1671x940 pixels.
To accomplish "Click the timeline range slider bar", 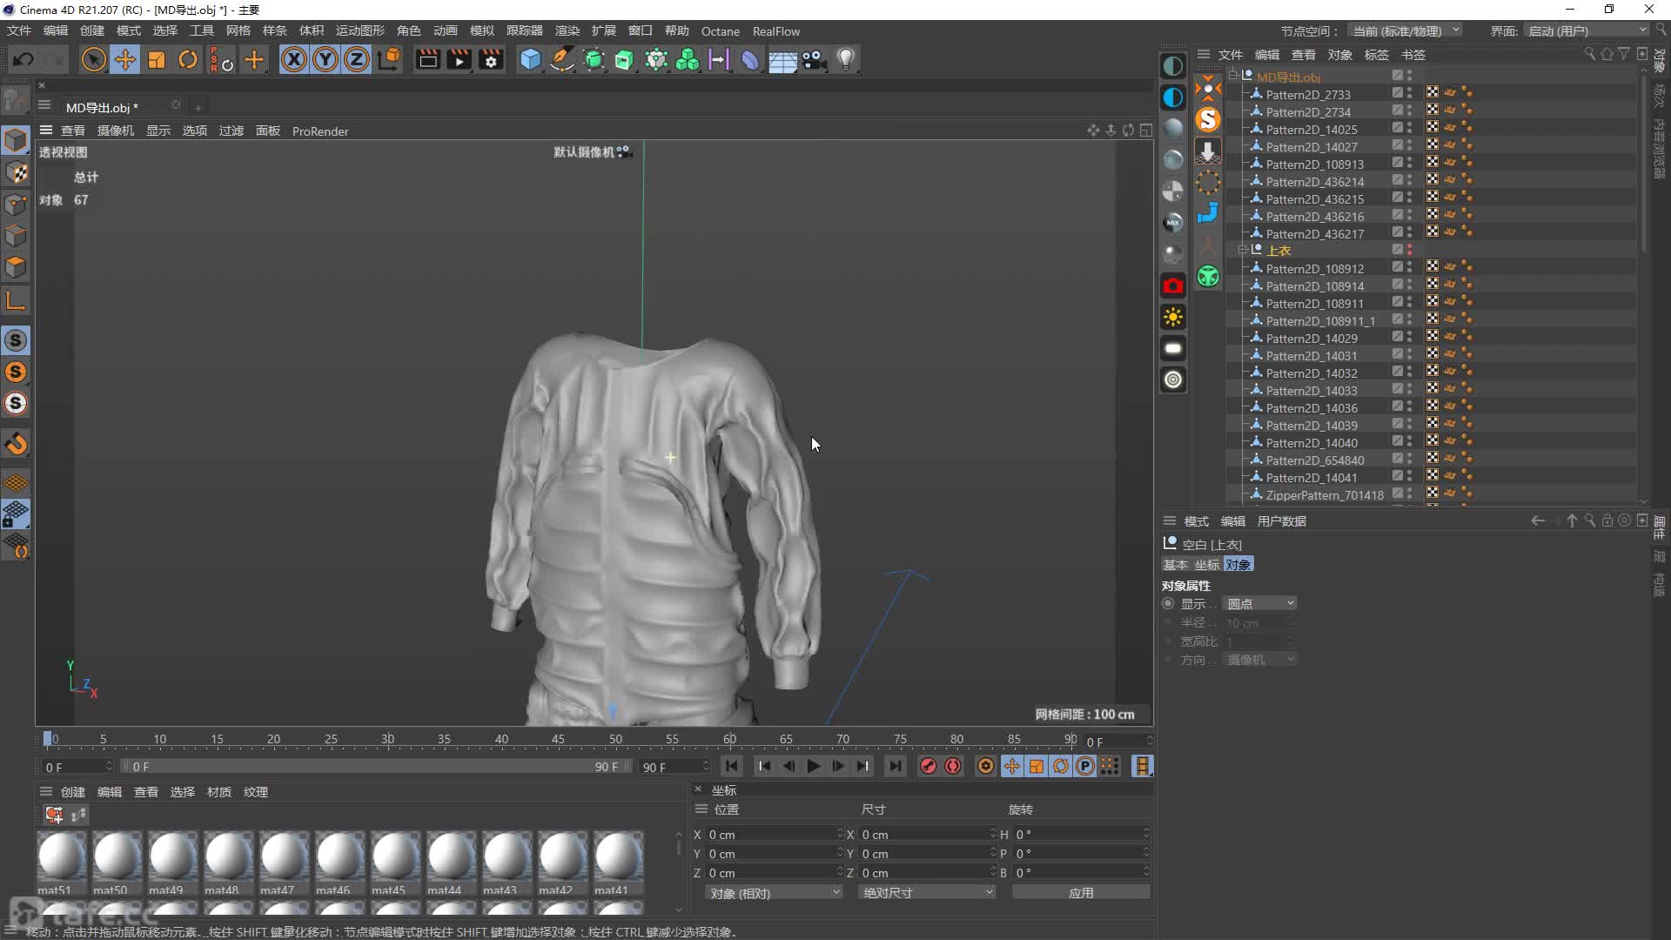I will pos(376,766).
